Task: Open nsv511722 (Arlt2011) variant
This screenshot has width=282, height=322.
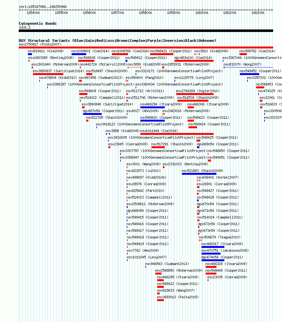Action: [x=145, y=91]
